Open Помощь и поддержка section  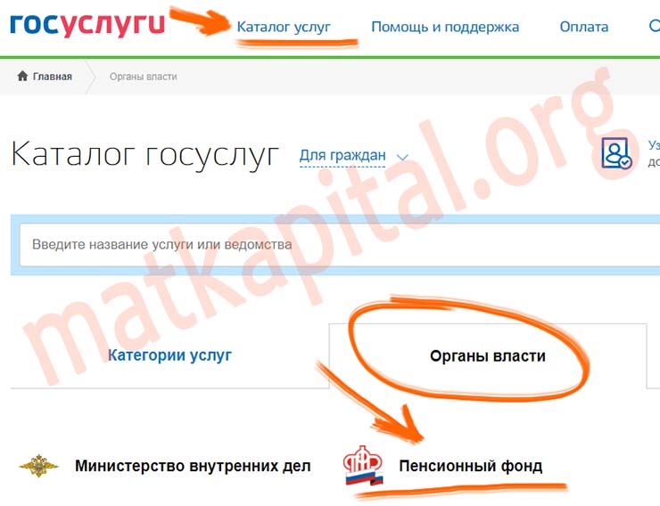[x=445, y=27]
